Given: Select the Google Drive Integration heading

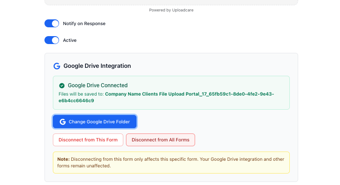Looking at the screenshot, I should click(97, 66).
